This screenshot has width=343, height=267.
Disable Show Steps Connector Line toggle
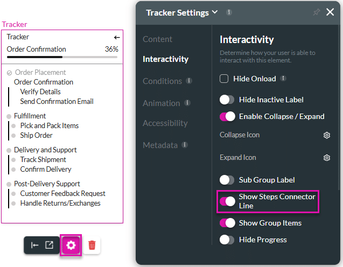[227, 201]
